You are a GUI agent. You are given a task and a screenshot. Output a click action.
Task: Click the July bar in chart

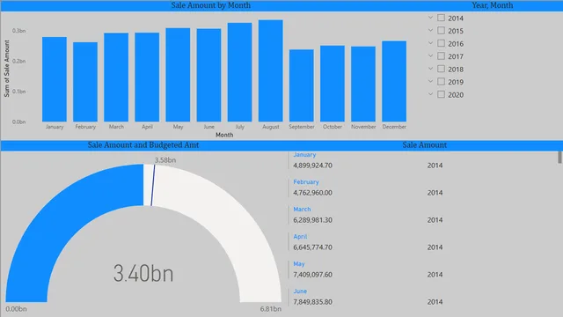239,72
